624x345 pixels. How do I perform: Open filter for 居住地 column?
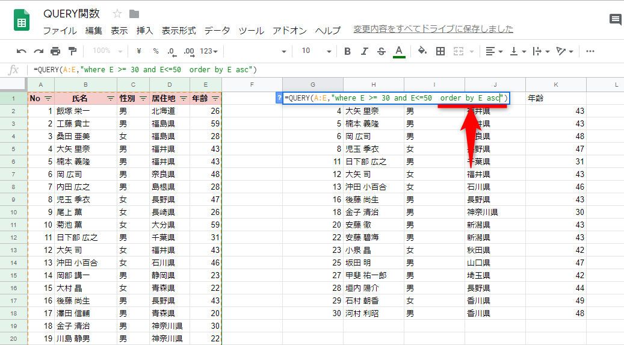184,98
